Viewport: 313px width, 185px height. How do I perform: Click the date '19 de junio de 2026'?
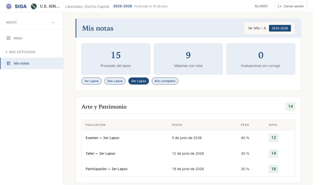pos(188,169)
